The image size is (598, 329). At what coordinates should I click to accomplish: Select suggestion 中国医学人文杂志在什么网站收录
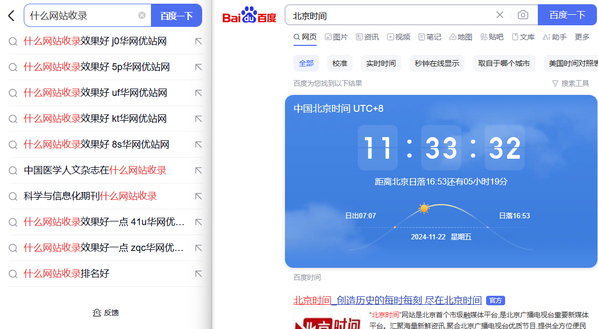pyautogui.click(x=95, y=170)
